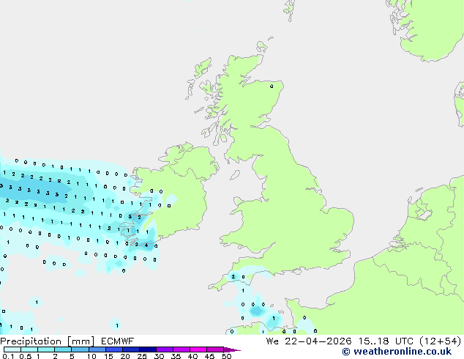Click the 'Precipitation' title word

click(31, 341)
